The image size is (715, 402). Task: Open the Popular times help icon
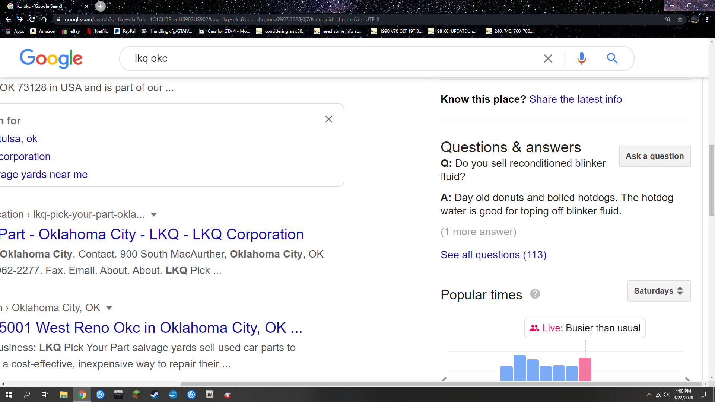(x=535, y=294)
